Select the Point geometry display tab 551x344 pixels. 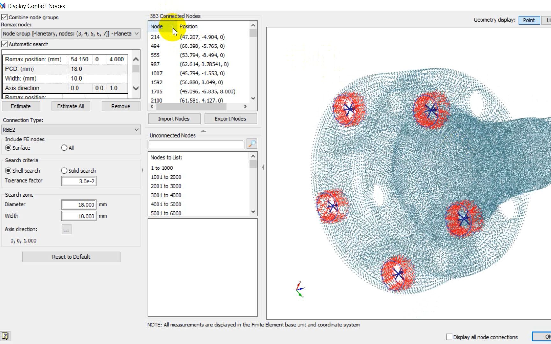tap(529, 20)
